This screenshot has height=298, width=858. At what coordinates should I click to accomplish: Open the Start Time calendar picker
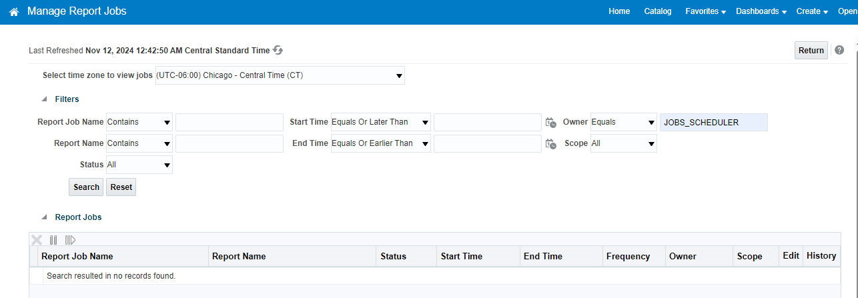click(550, 123)
